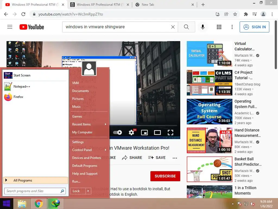This screenshot has width=278, height=209.
Task: Install app from address bar icon
Action: pyautogui.click(x=217, y=14)
